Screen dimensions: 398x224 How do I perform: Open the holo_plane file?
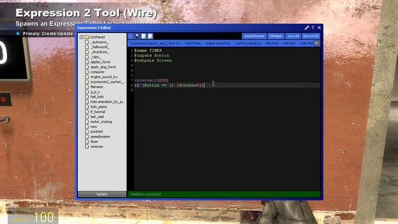click(98, 107)
